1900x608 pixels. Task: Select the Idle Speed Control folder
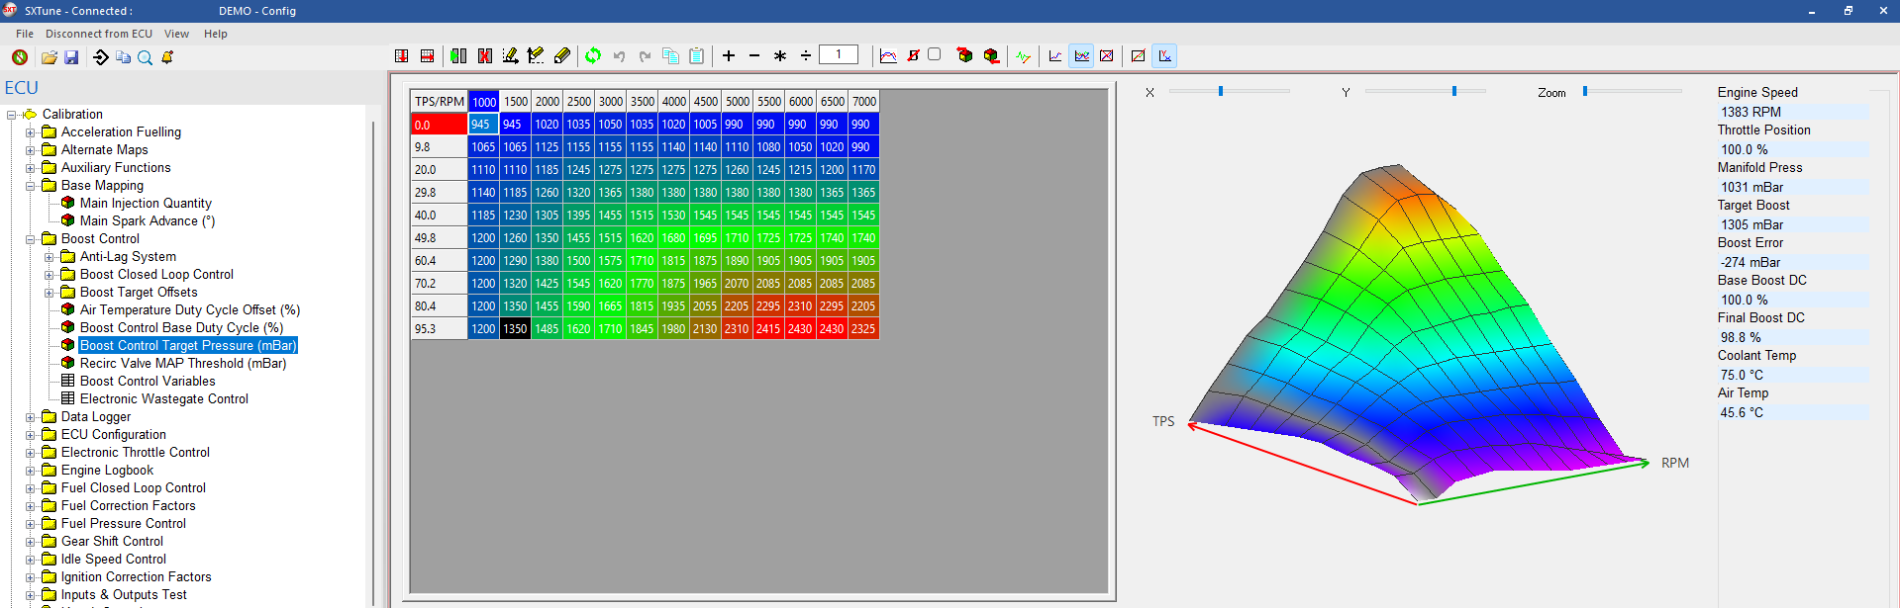coord(114,560)
